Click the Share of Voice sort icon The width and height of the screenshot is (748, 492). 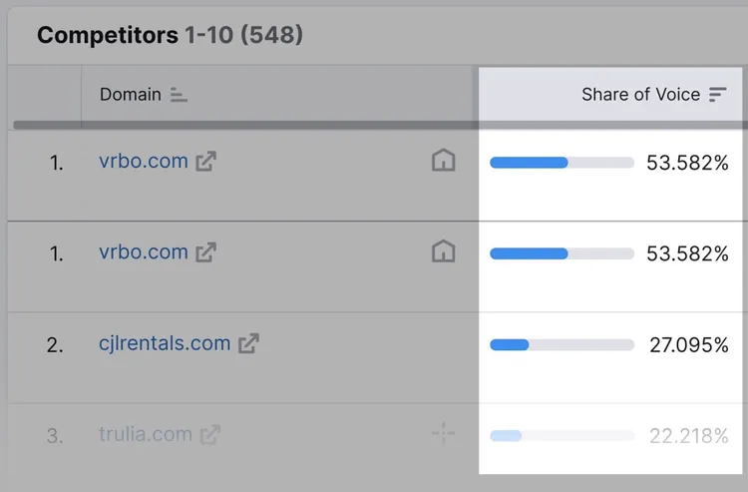click(717, 95)
